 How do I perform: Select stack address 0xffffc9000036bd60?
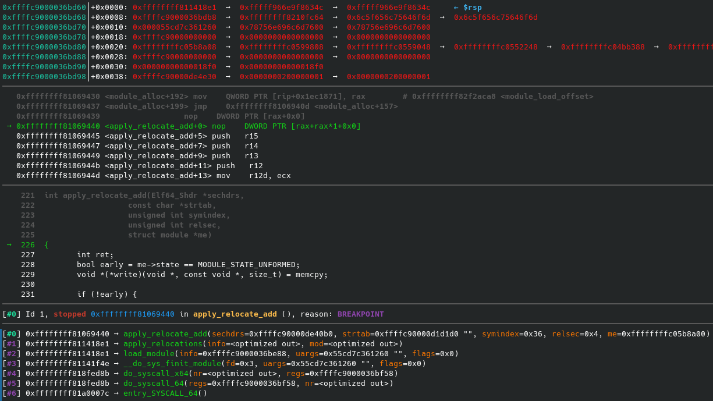pyautogui.click(x=44, y=7)
